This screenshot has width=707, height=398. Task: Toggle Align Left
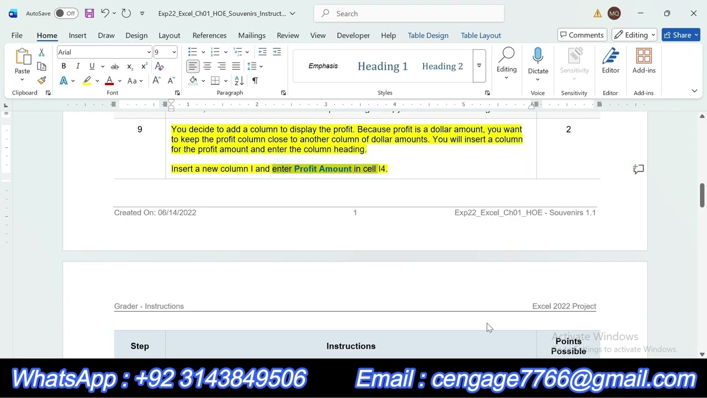click(193, 66)
